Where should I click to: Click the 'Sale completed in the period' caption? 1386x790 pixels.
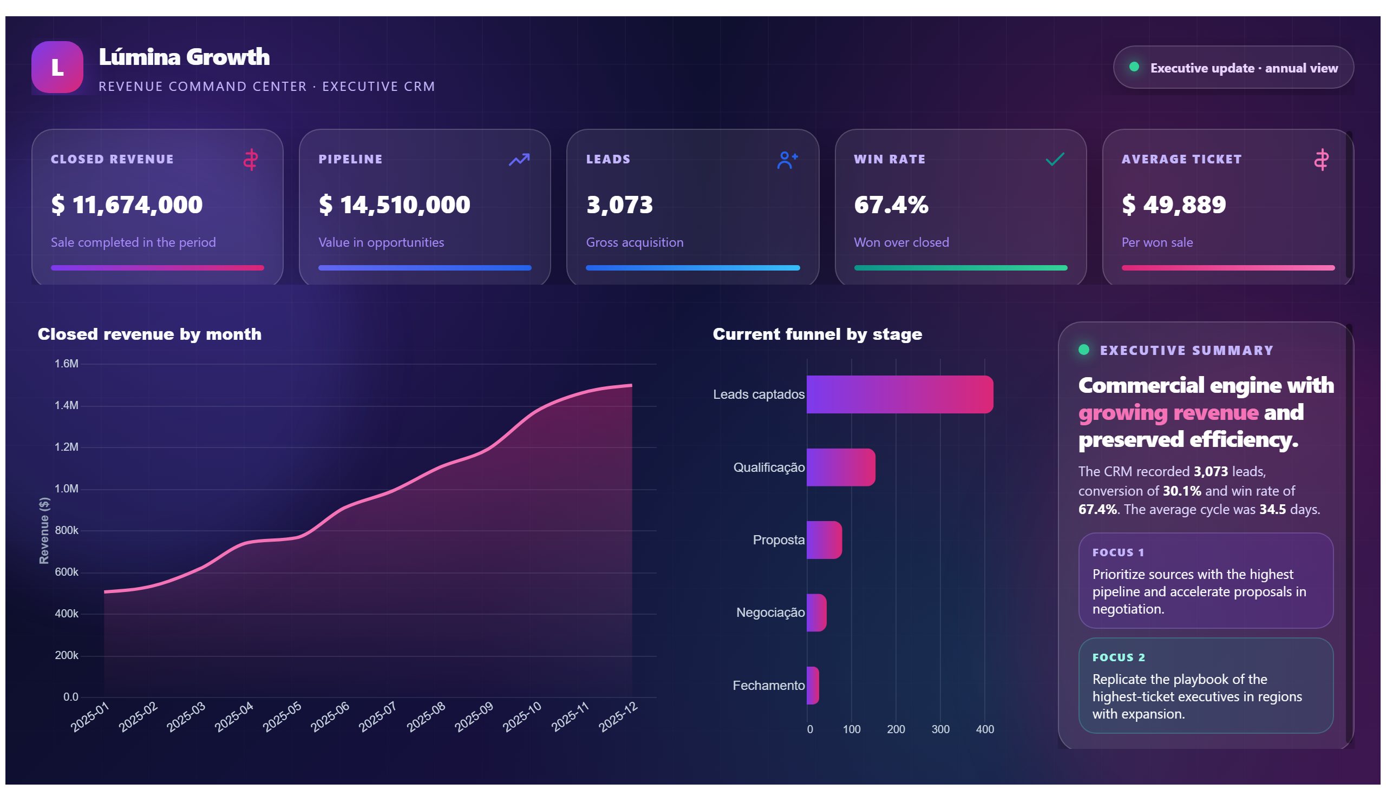(x=133, y=242)
